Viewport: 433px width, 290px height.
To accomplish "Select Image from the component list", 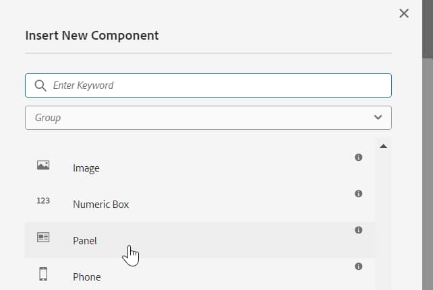I will [86, 168].
